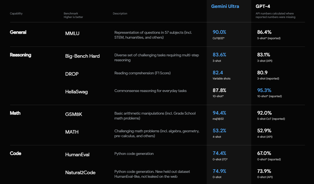Click the HumanEval benchmark name
314x184 pixels.
point(77,154)
